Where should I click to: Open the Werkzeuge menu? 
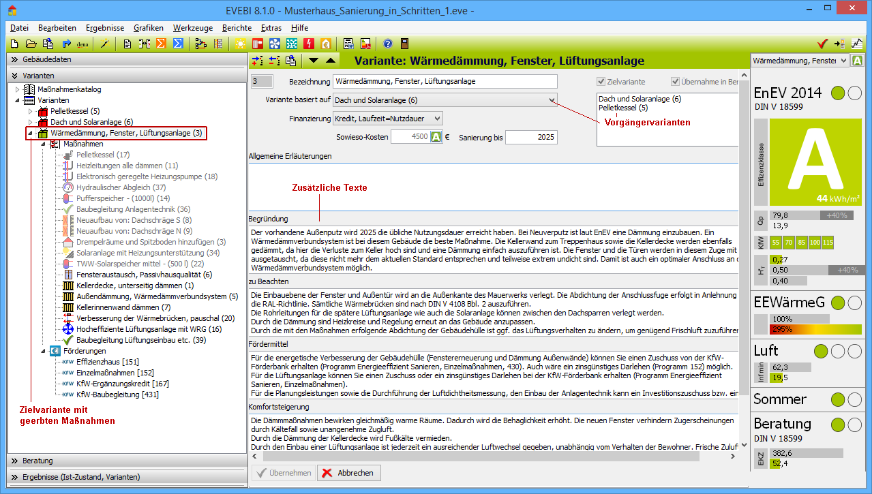(193, 28)
